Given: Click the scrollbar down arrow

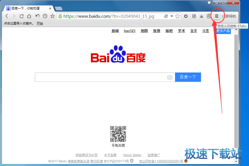Looking at the screenshot, I should tap(236, 161).
